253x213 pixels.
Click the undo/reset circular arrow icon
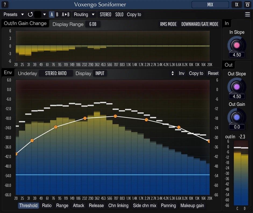point(30,14)
